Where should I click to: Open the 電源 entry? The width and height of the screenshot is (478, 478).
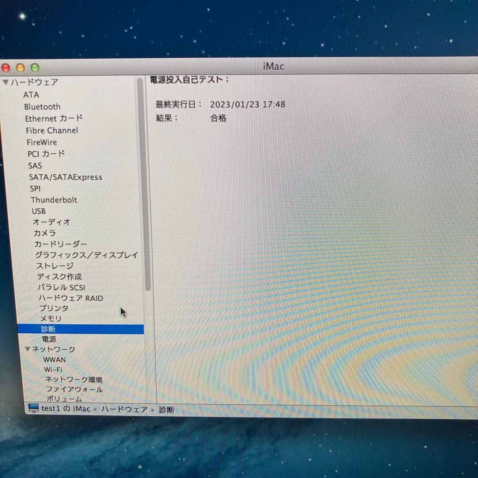(x=49, y=339)
